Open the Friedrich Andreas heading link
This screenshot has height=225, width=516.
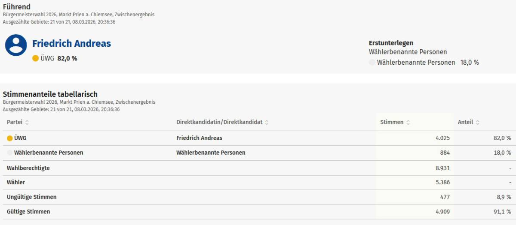pyautogui.click(x=71, y=44)
